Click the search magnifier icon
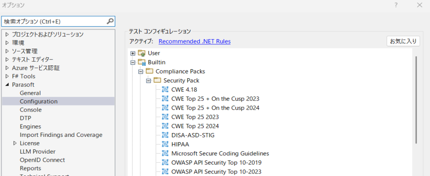 click(110, 21)
